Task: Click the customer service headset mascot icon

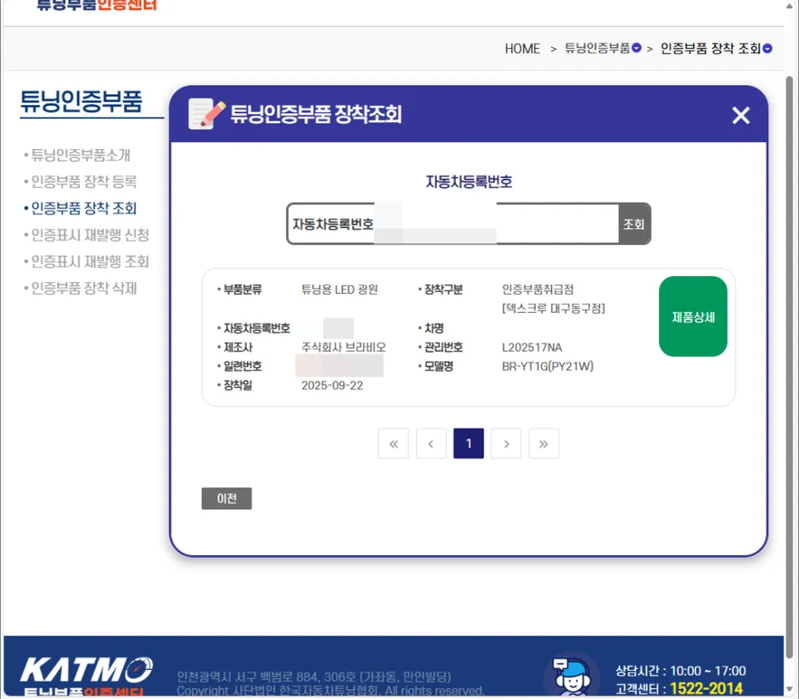Action: click(x=573, y=676)
